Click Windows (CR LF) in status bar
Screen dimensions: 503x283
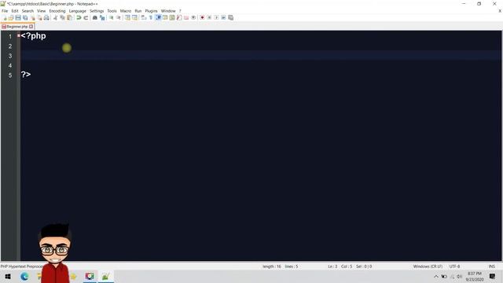click(x=428, y=266)
